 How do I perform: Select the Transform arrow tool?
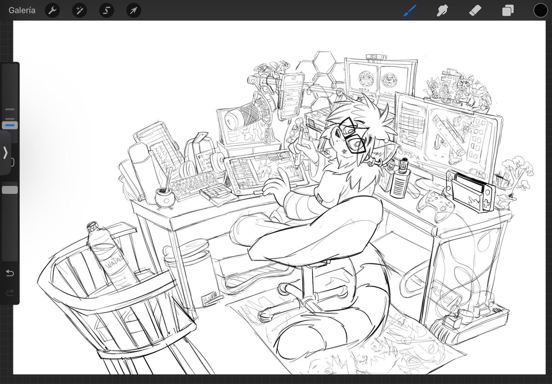[x=132, y=10]
